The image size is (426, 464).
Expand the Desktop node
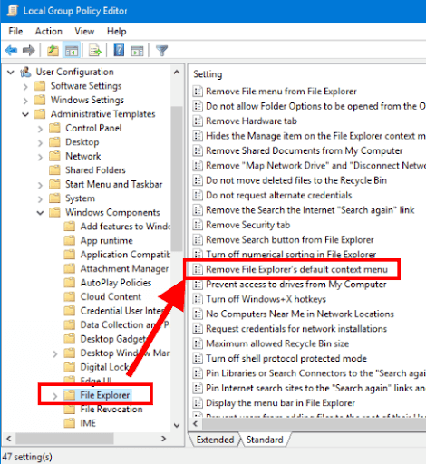click(40, 143)
